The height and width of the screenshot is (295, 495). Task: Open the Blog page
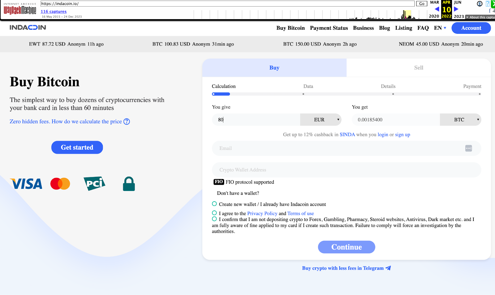coord(385,28)
